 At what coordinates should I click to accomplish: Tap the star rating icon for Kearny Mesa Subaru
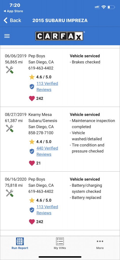coord(32,142)
